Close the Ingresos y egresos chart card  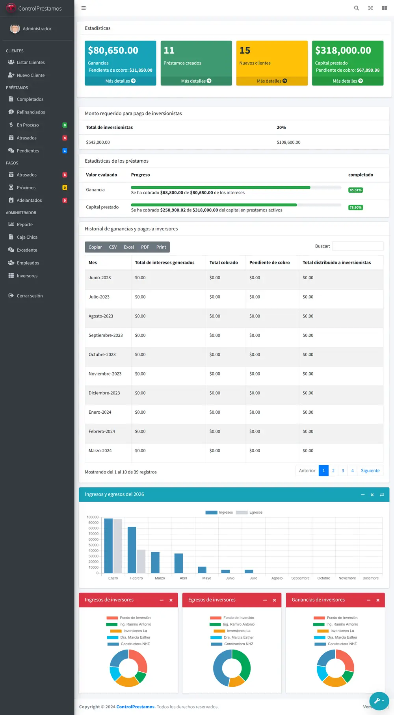(x=372, y=495)
